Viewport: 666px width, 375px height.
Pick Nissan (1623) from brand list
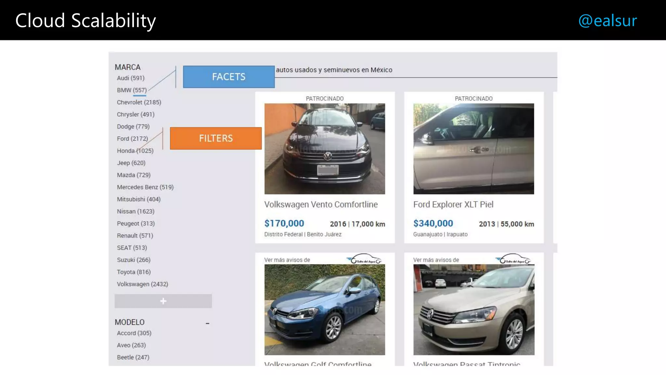pyautogui.click(x=136, y=212)
